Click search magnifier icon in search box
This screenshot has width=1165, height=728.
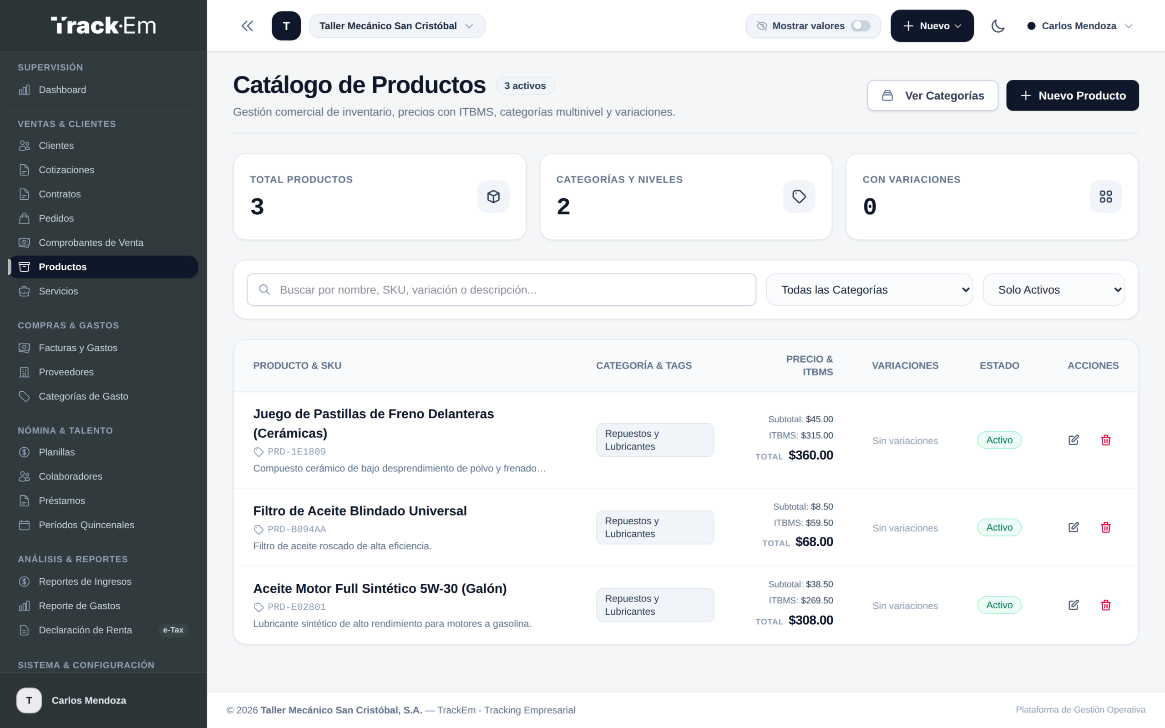pos(264,289)
